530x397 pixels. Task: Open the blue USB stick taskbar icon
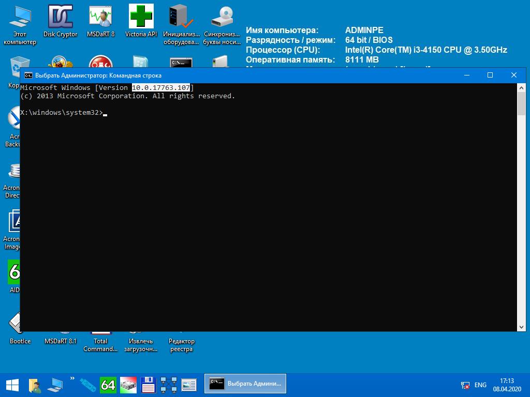(87, 385)
